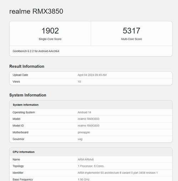The width and height of the screenshot is (178, 181).
Task: Click the Geekbench 6.2.2 for Android AArch64 text
Action: pos(36,51)
